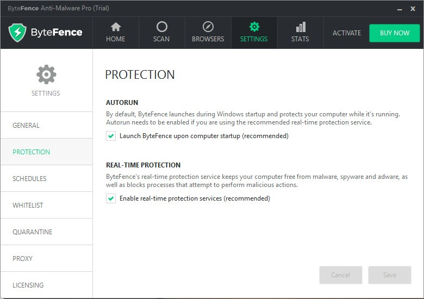Minimize the ByteFence window
The image size is (424, 299).
coord(400,9)
